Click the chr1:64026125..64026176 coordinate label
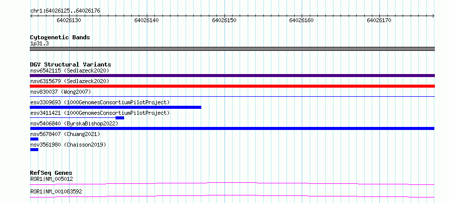 pos(65,11)
